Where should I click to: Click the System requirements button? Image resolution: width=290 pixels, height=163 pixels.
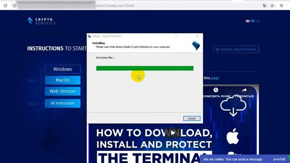(236, 49)
